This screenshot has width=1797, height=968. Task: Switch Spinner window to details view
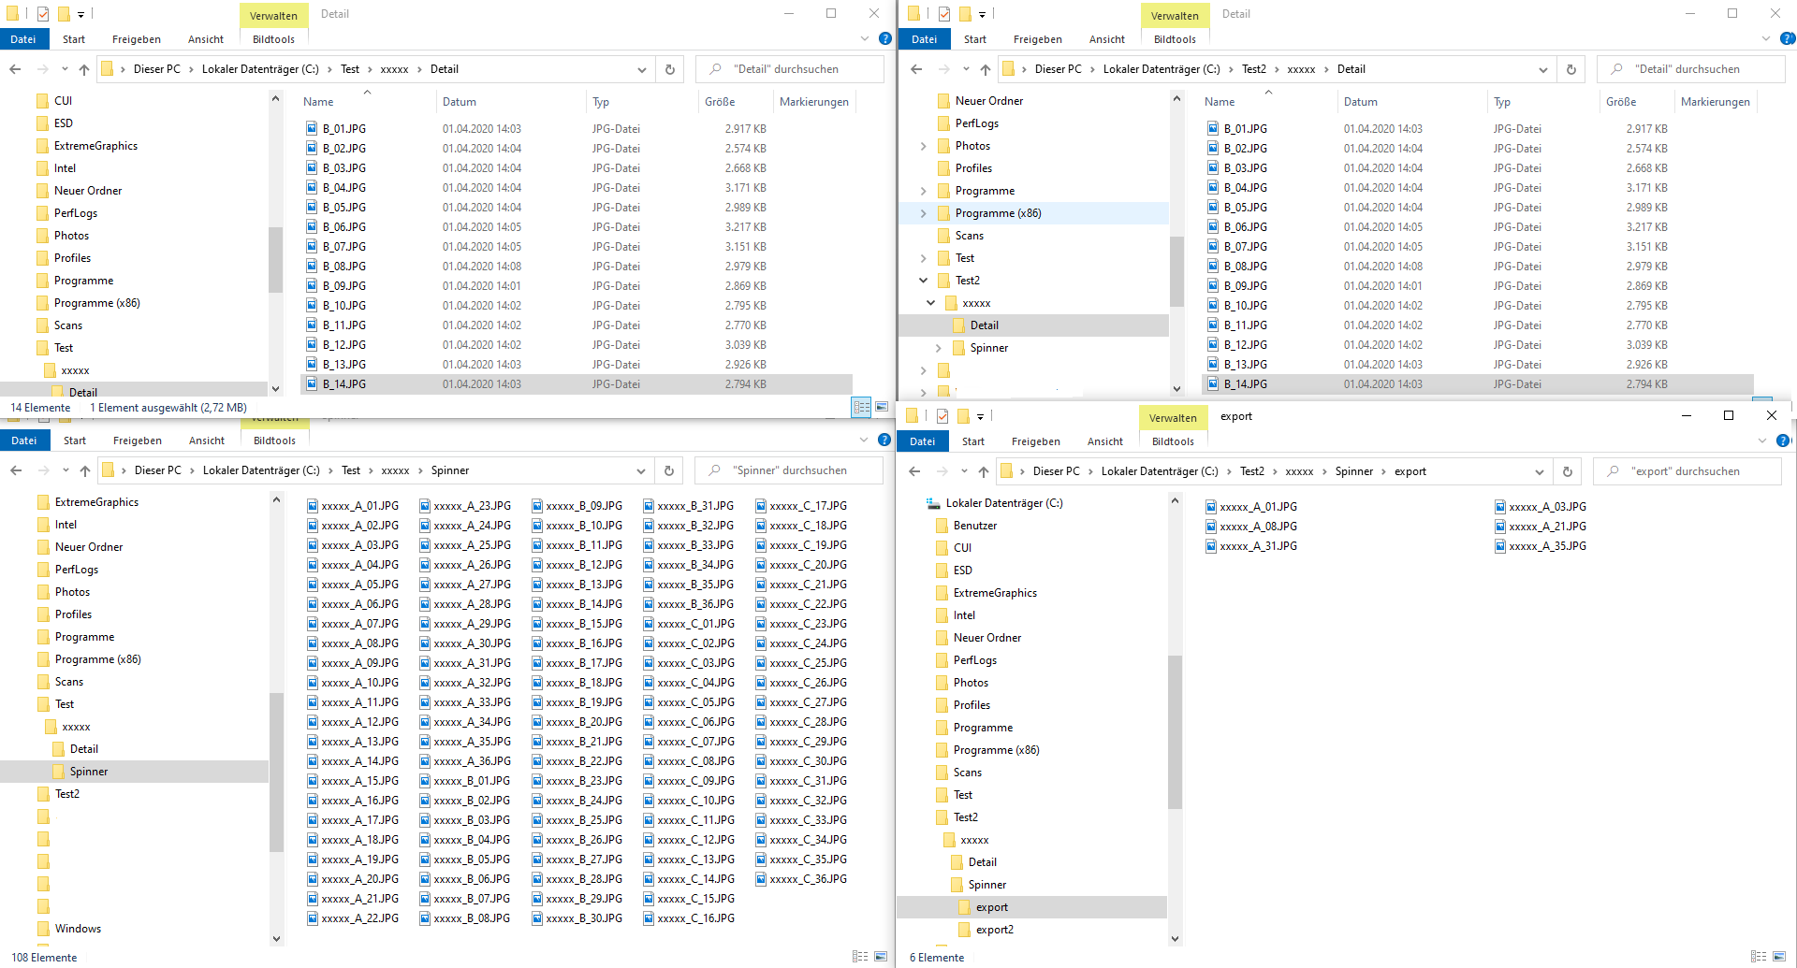[x=860, y=957]
